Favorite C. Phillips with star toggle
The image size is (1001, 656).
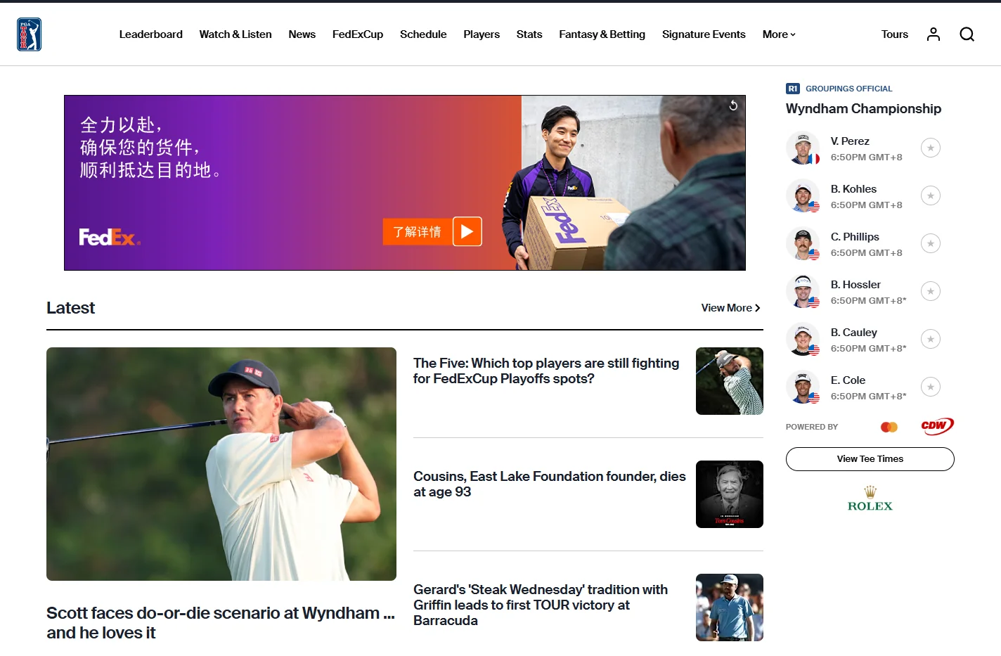(x=931, y=243)
